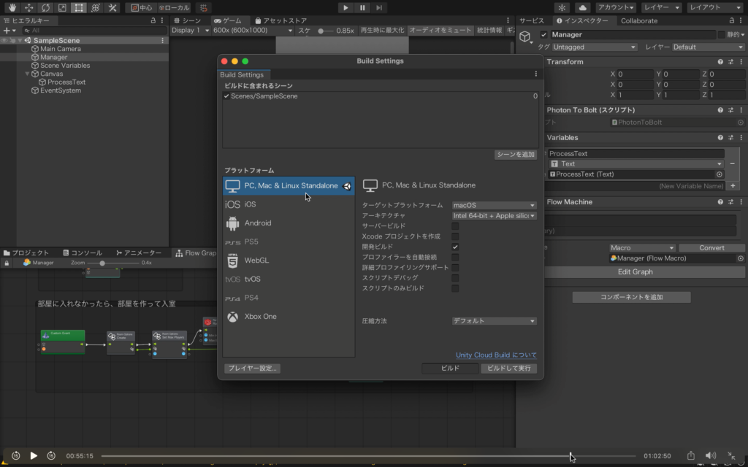
Task: Open Build Settings window options menu
Action: [x=535, y=74]
